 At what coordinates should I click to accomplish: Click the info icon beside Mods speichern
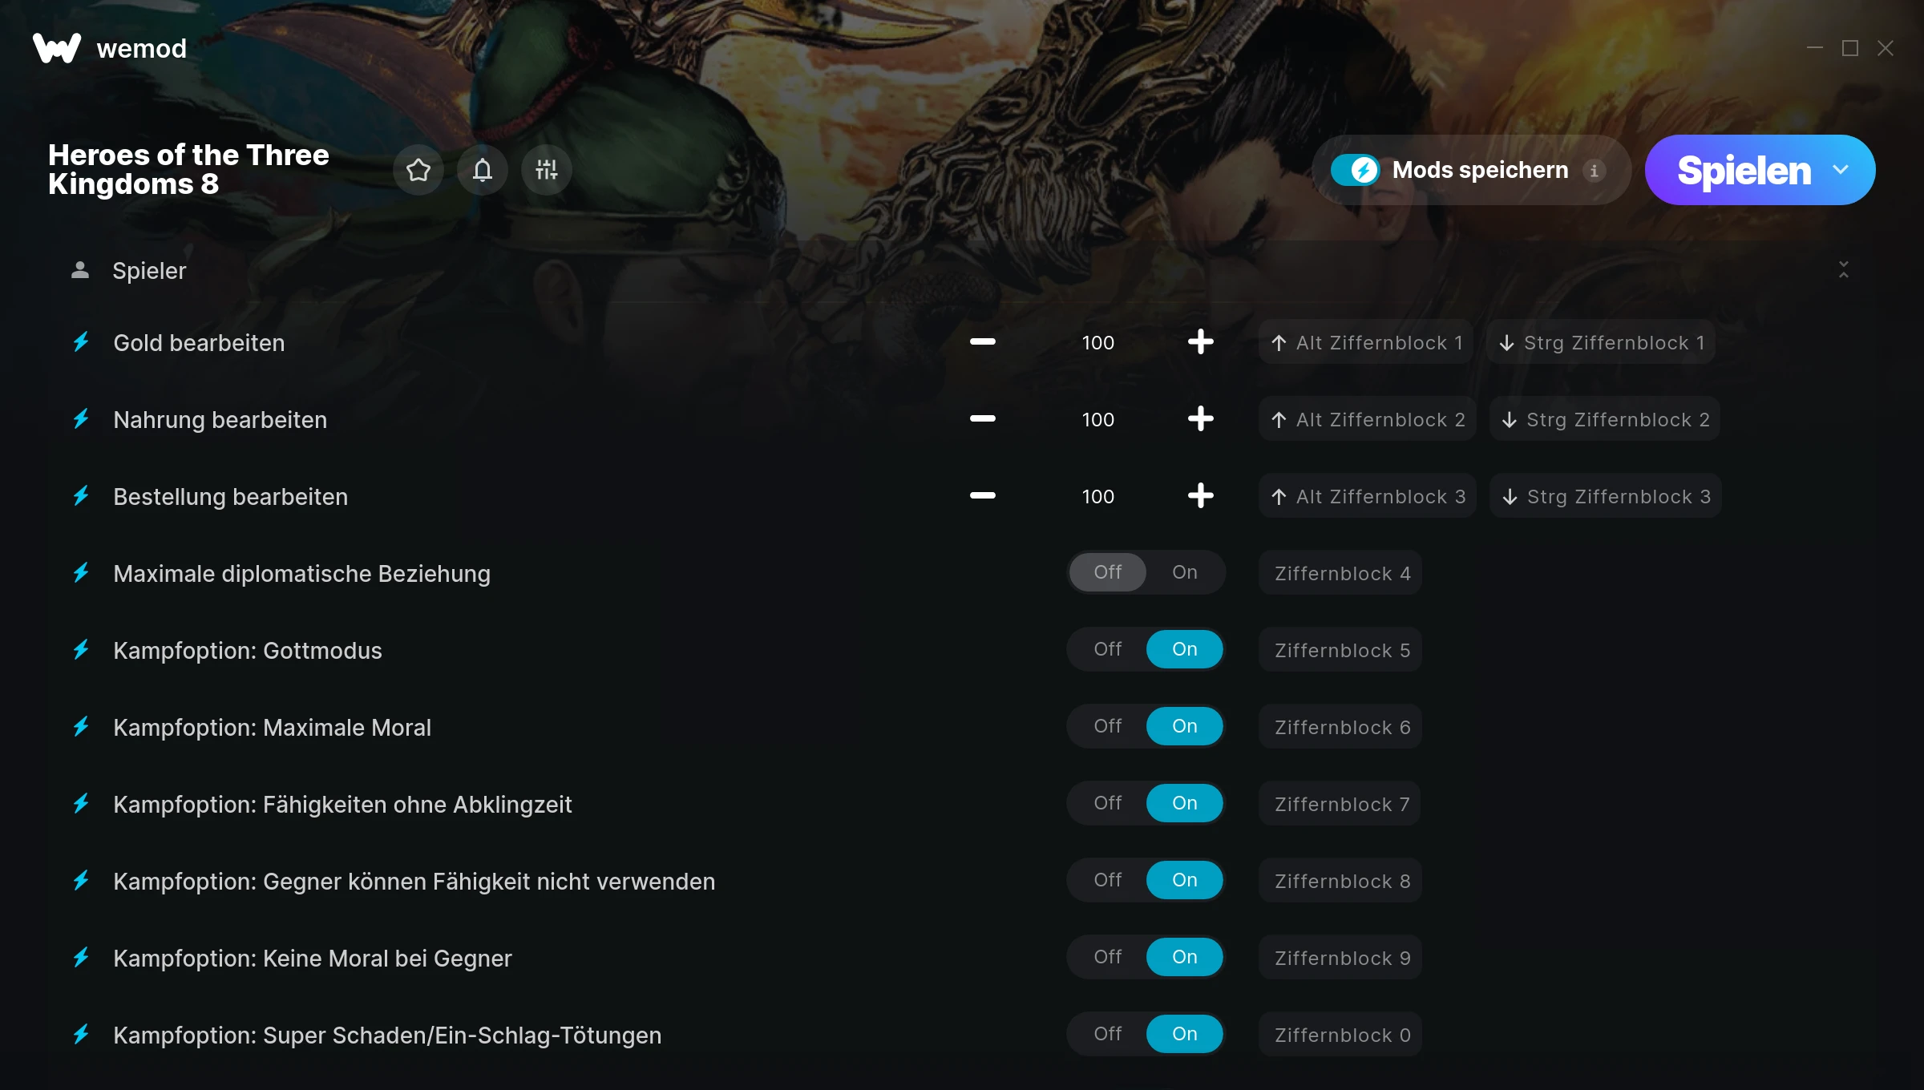1594,171
